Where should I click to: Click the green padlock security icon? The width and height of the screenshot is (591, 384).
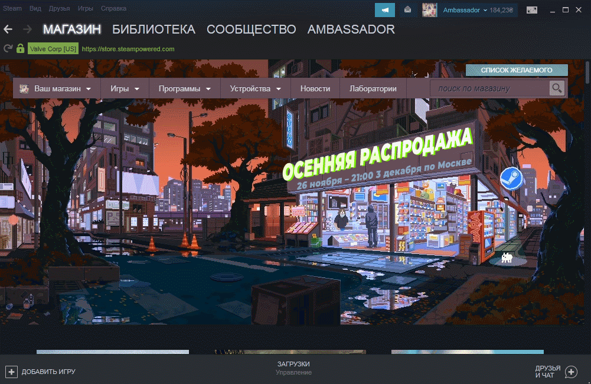(x=20, y=48)
